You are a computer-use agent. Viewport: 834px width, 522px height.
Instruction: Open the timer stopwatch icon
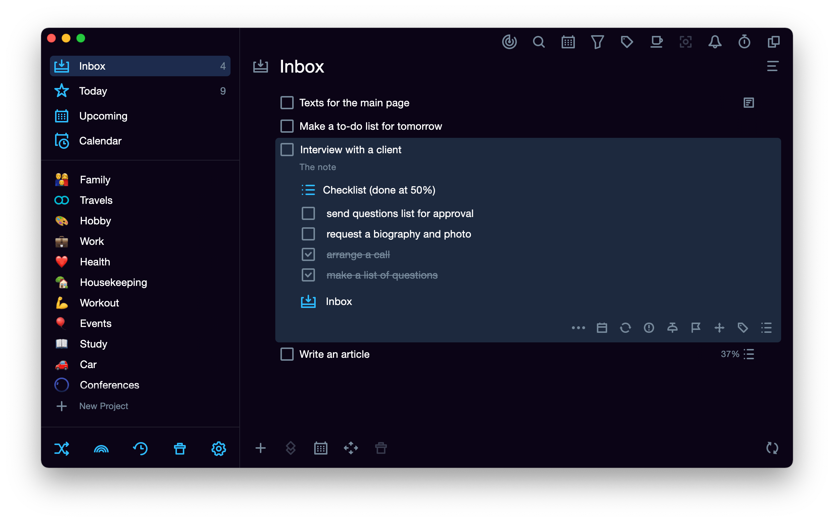coord(744,42)
